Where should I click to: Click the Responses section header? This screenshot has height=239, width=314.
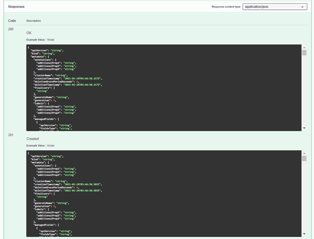coord(16,7)
